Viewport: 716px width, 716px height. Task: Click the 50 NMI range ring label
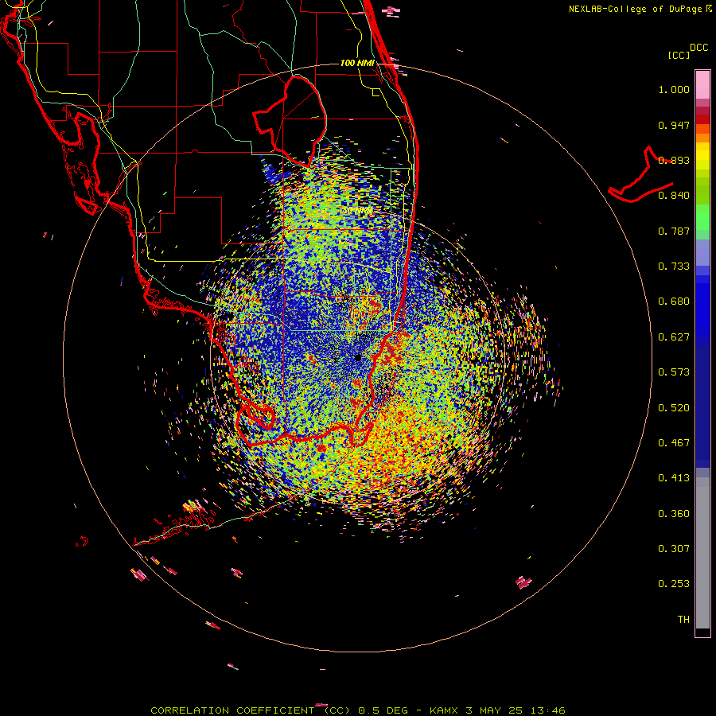357,211
